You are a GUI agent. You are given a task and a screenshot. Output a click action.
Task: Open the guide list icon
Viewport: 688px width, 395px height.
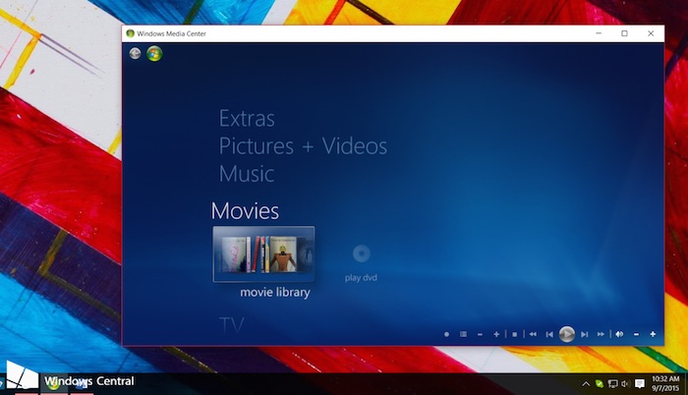point(463,334)
